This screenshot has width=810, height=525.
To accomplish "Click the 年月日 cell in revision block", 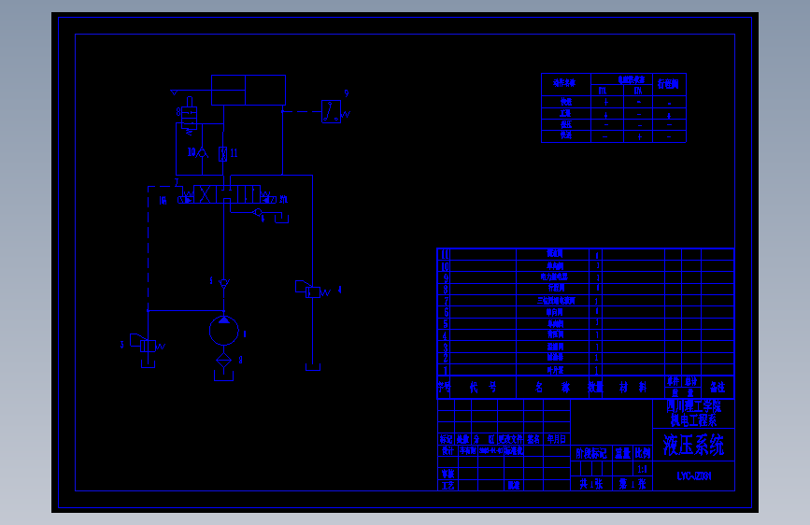I will coord(557,439).
